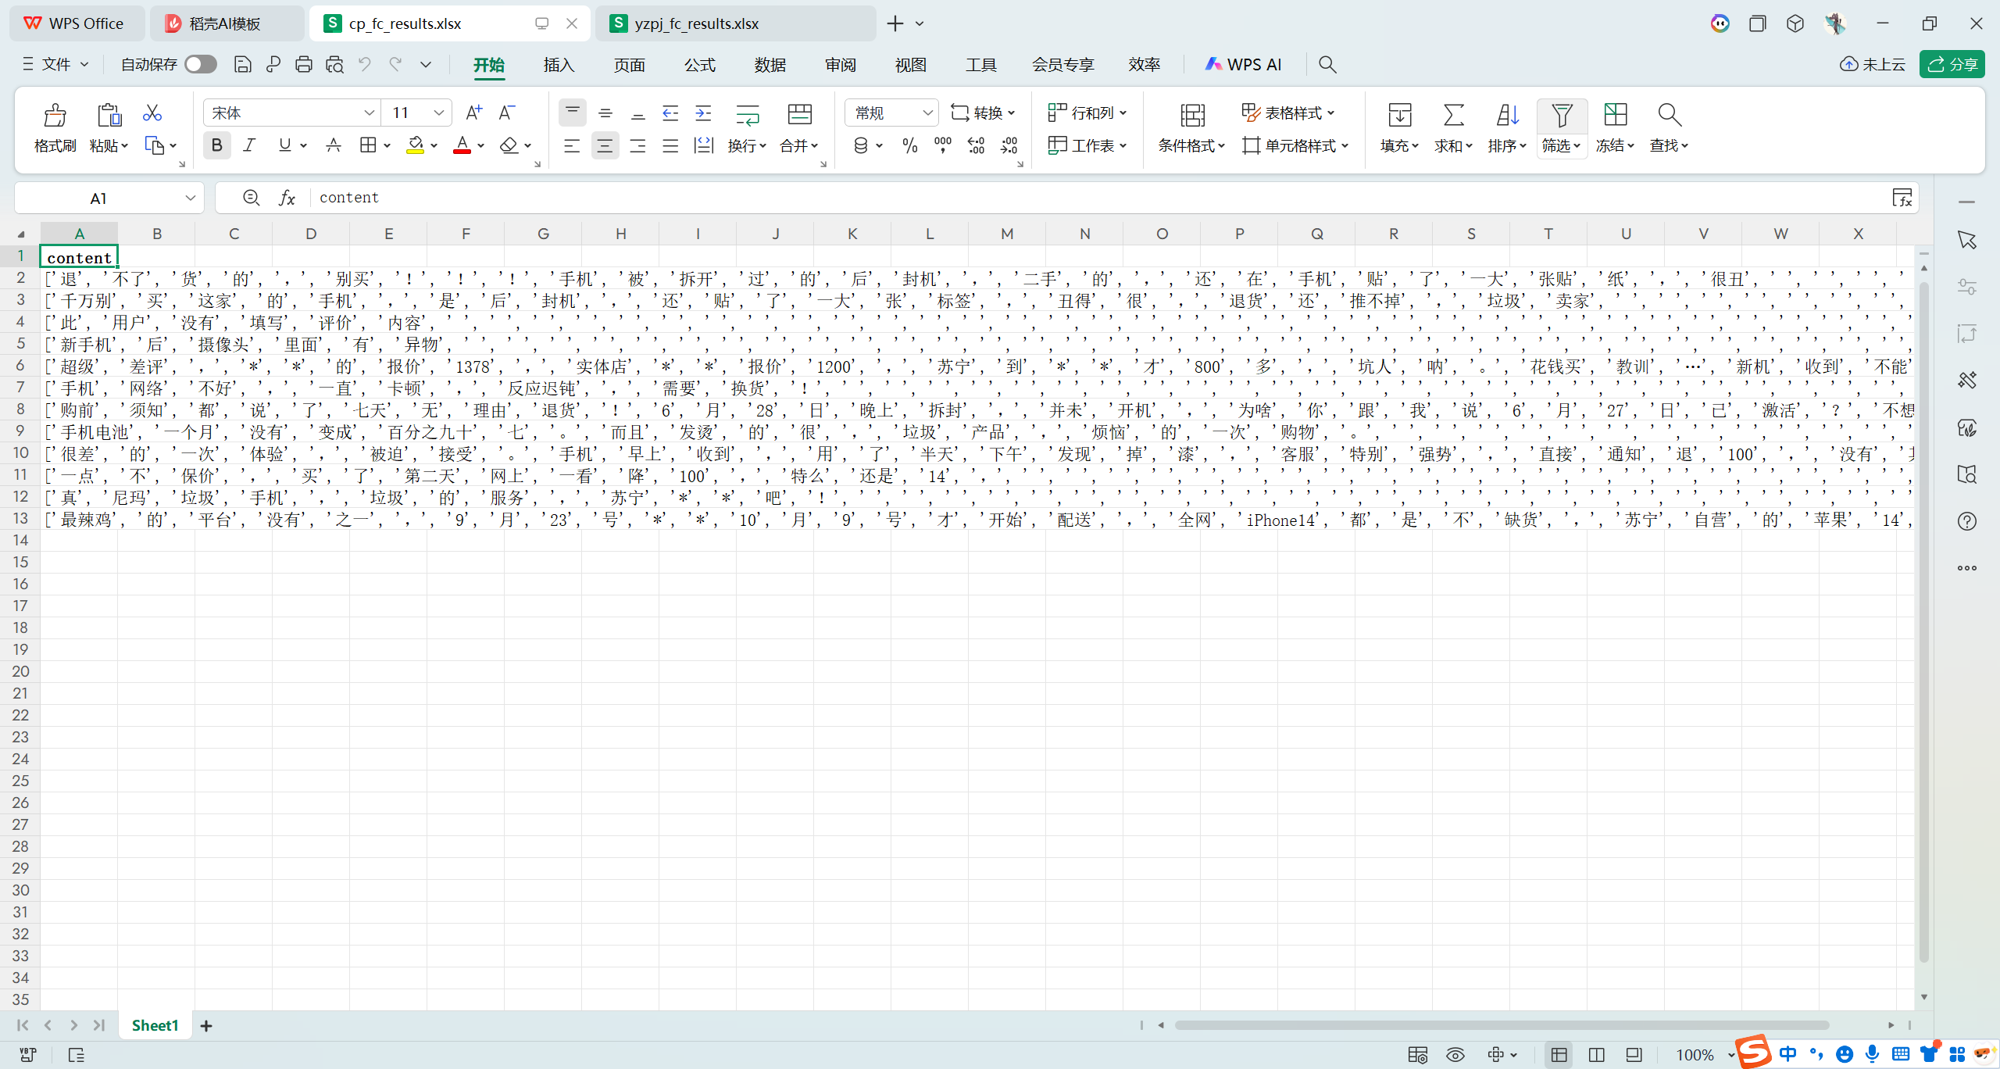Viewport: 2000px width, 1069px height.
Task: Click the 未上云 cloud status button
Action: pos(1872,65)
